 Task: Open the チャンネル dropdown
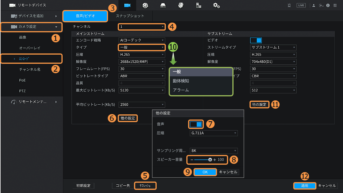tap(142, 27)
